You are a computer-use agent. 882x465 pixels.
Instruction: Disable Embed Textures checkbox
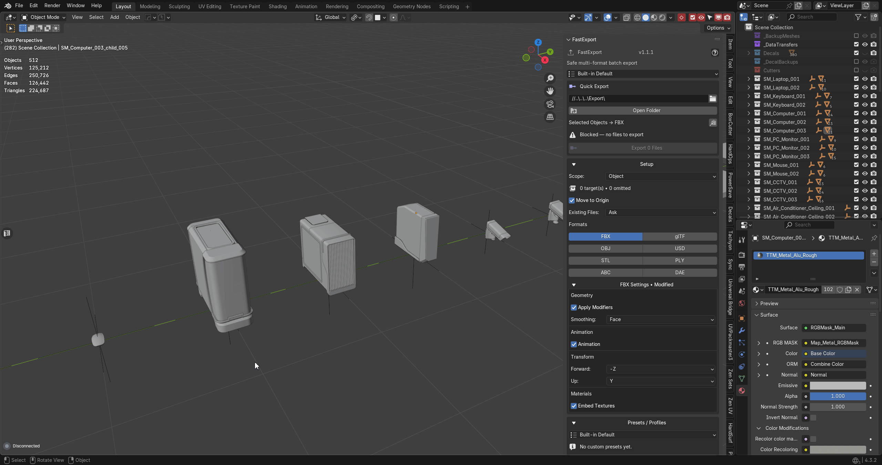(x=574, y=406)
